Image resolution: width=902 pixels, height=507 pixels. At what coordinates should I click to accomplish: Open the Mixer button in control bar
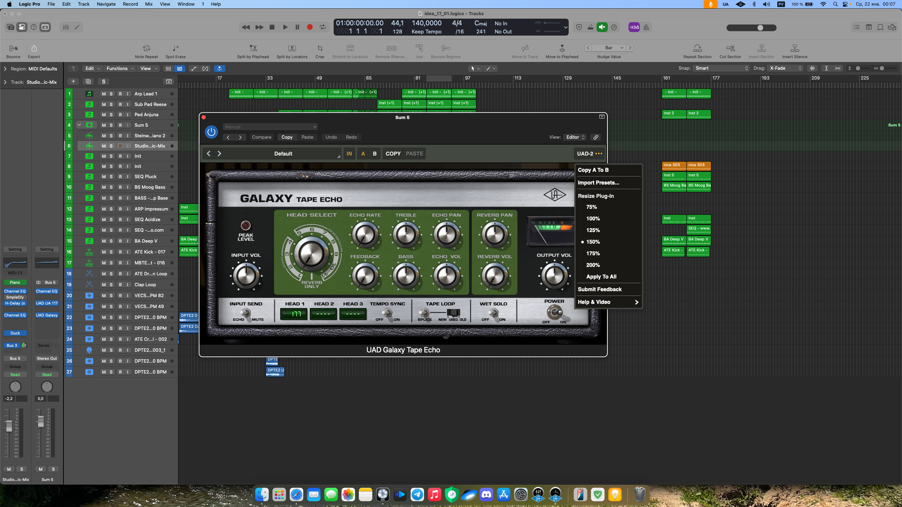(66, 27)
